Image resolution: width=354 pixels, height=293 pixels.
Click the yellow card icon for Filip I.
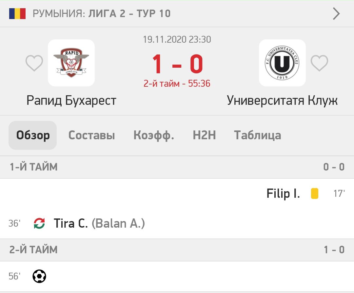point(315,193)
